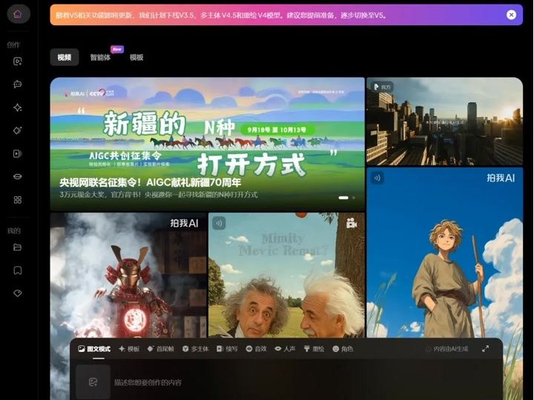534x400 pixels.
Task: Click the image upload box in the prompt area
Action: pos(93,382)
